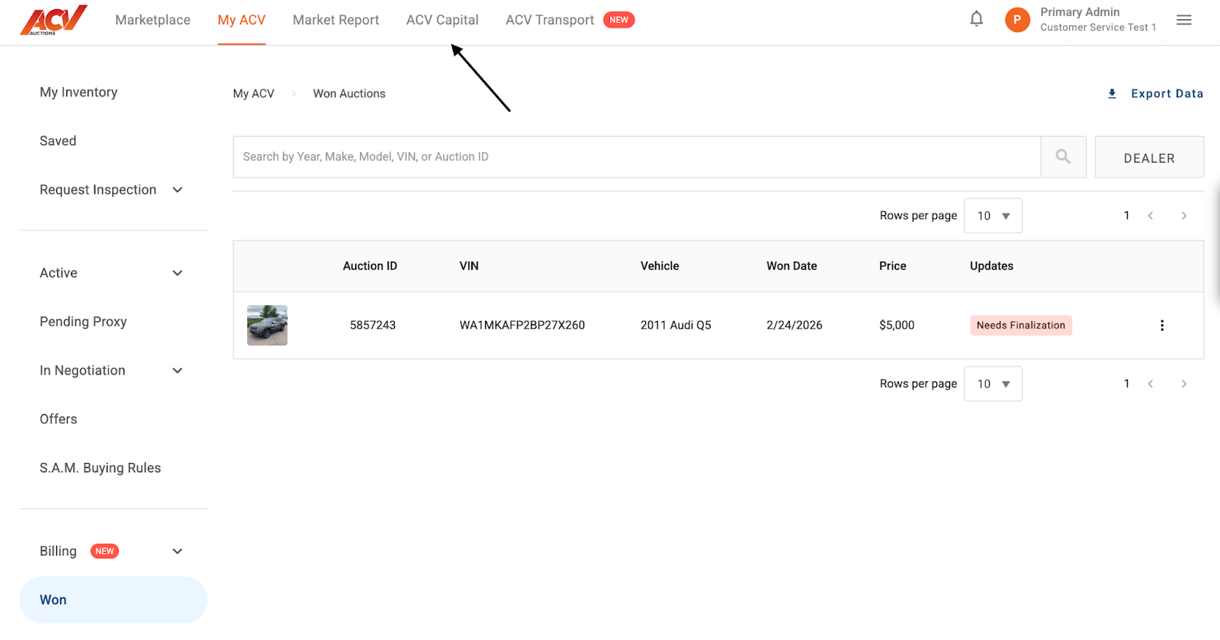Viewport: 1220px width, 640px height.
Task: Click the Export Data download icon
Action: 1112,94
